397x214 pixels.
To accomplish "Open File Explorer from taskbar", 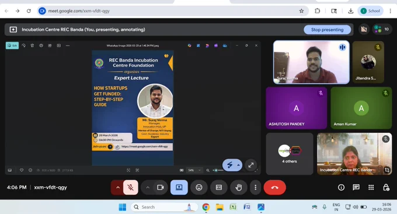I will (220, 207).
